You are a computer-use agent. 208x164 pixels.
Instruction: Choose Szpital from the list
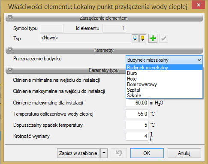pos(164,90)
